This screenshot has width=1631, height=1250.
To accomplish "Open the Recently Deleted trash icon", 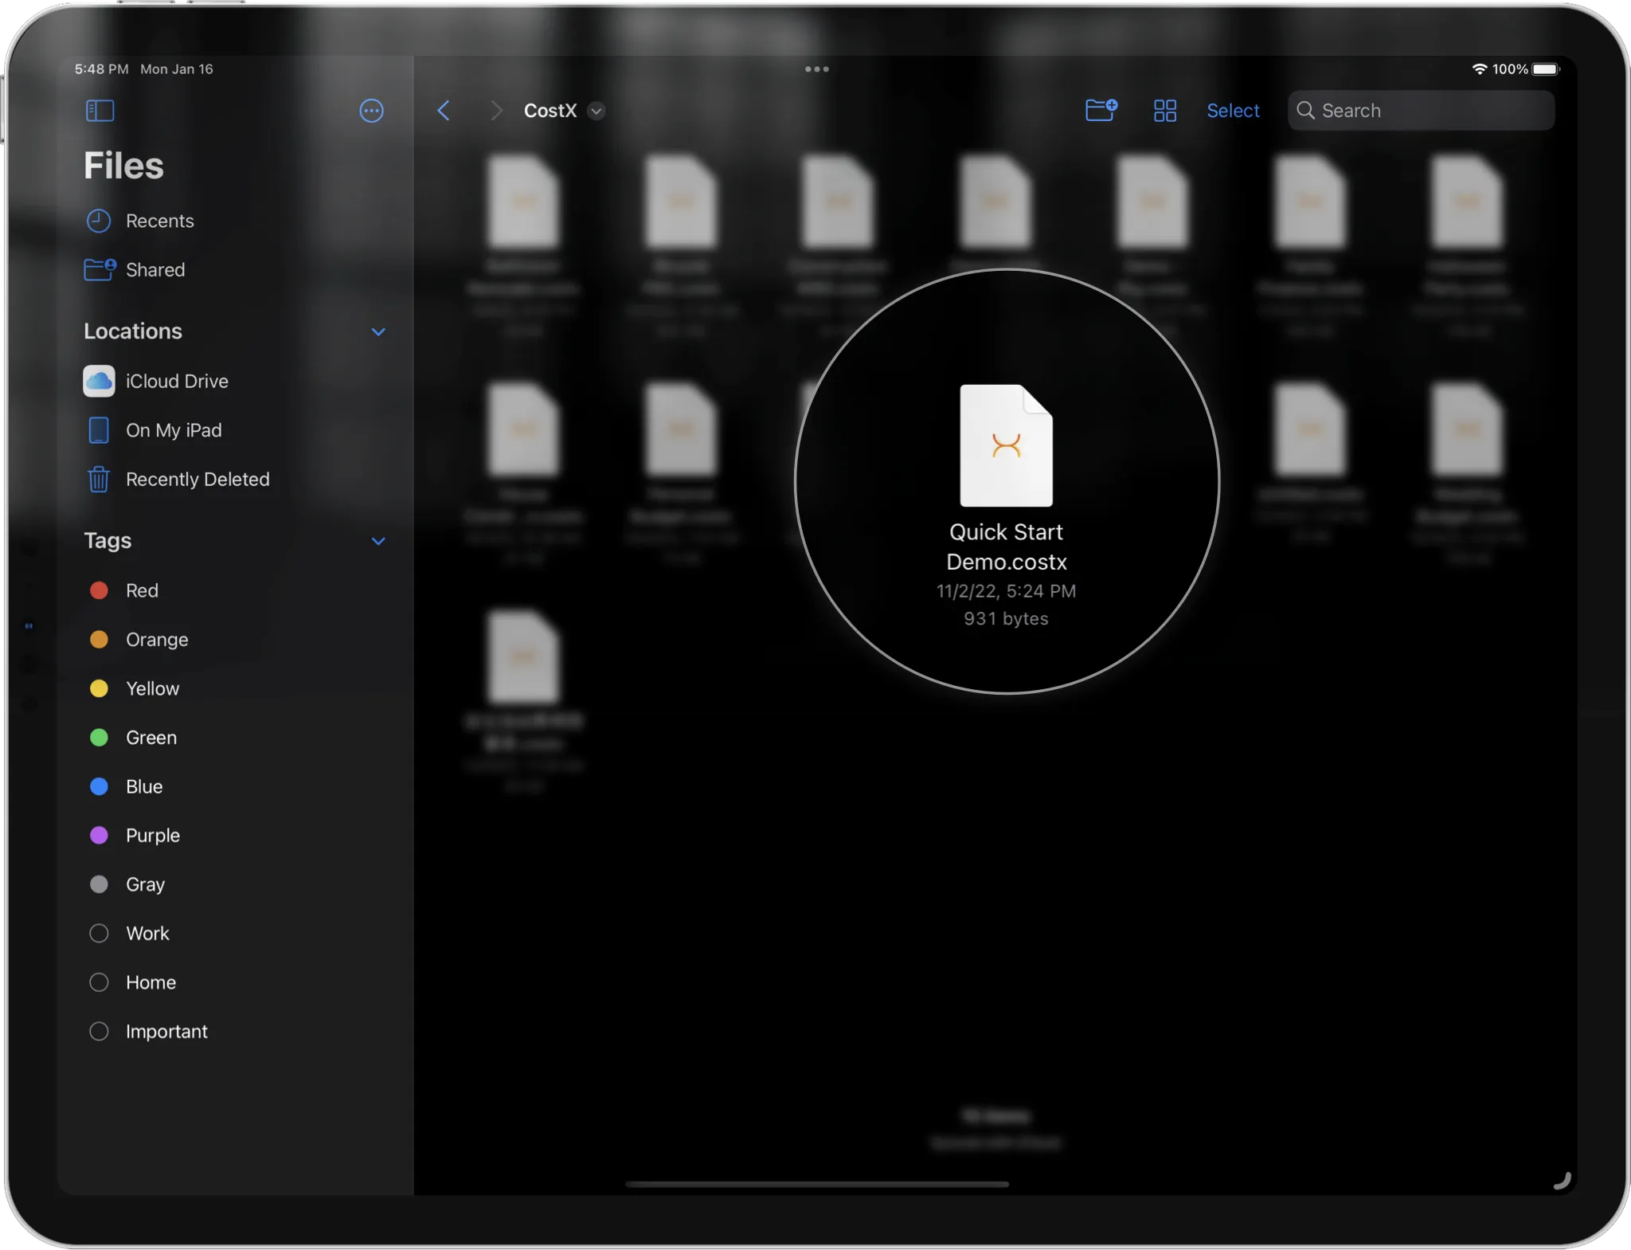I will point(98,479).
